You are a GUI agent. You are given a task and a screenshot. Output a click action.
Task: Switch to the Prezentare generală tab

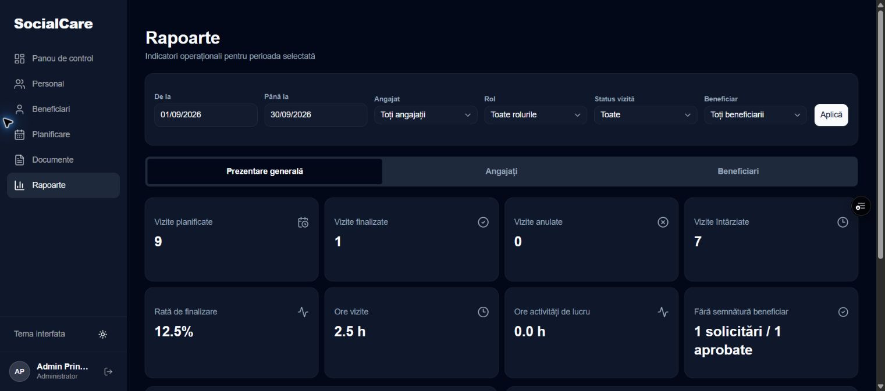[265, 171]
